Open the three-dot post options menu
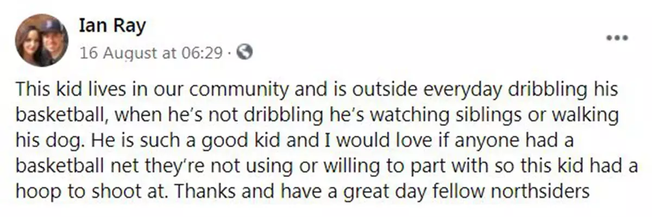 617,38
